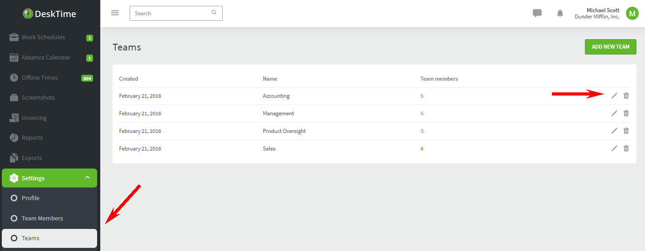Toggle the hamburger sidebar menu
Image resolution: width=645 pixels, height=251 pixels.
pyautogui.click(x=115, y=13)
